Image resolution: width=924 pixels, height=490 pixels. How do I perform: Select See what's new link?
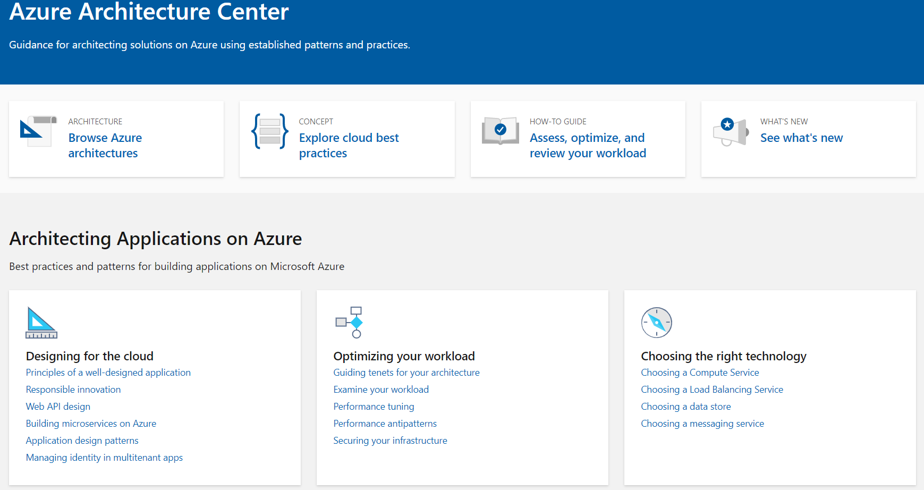[801, 138]
